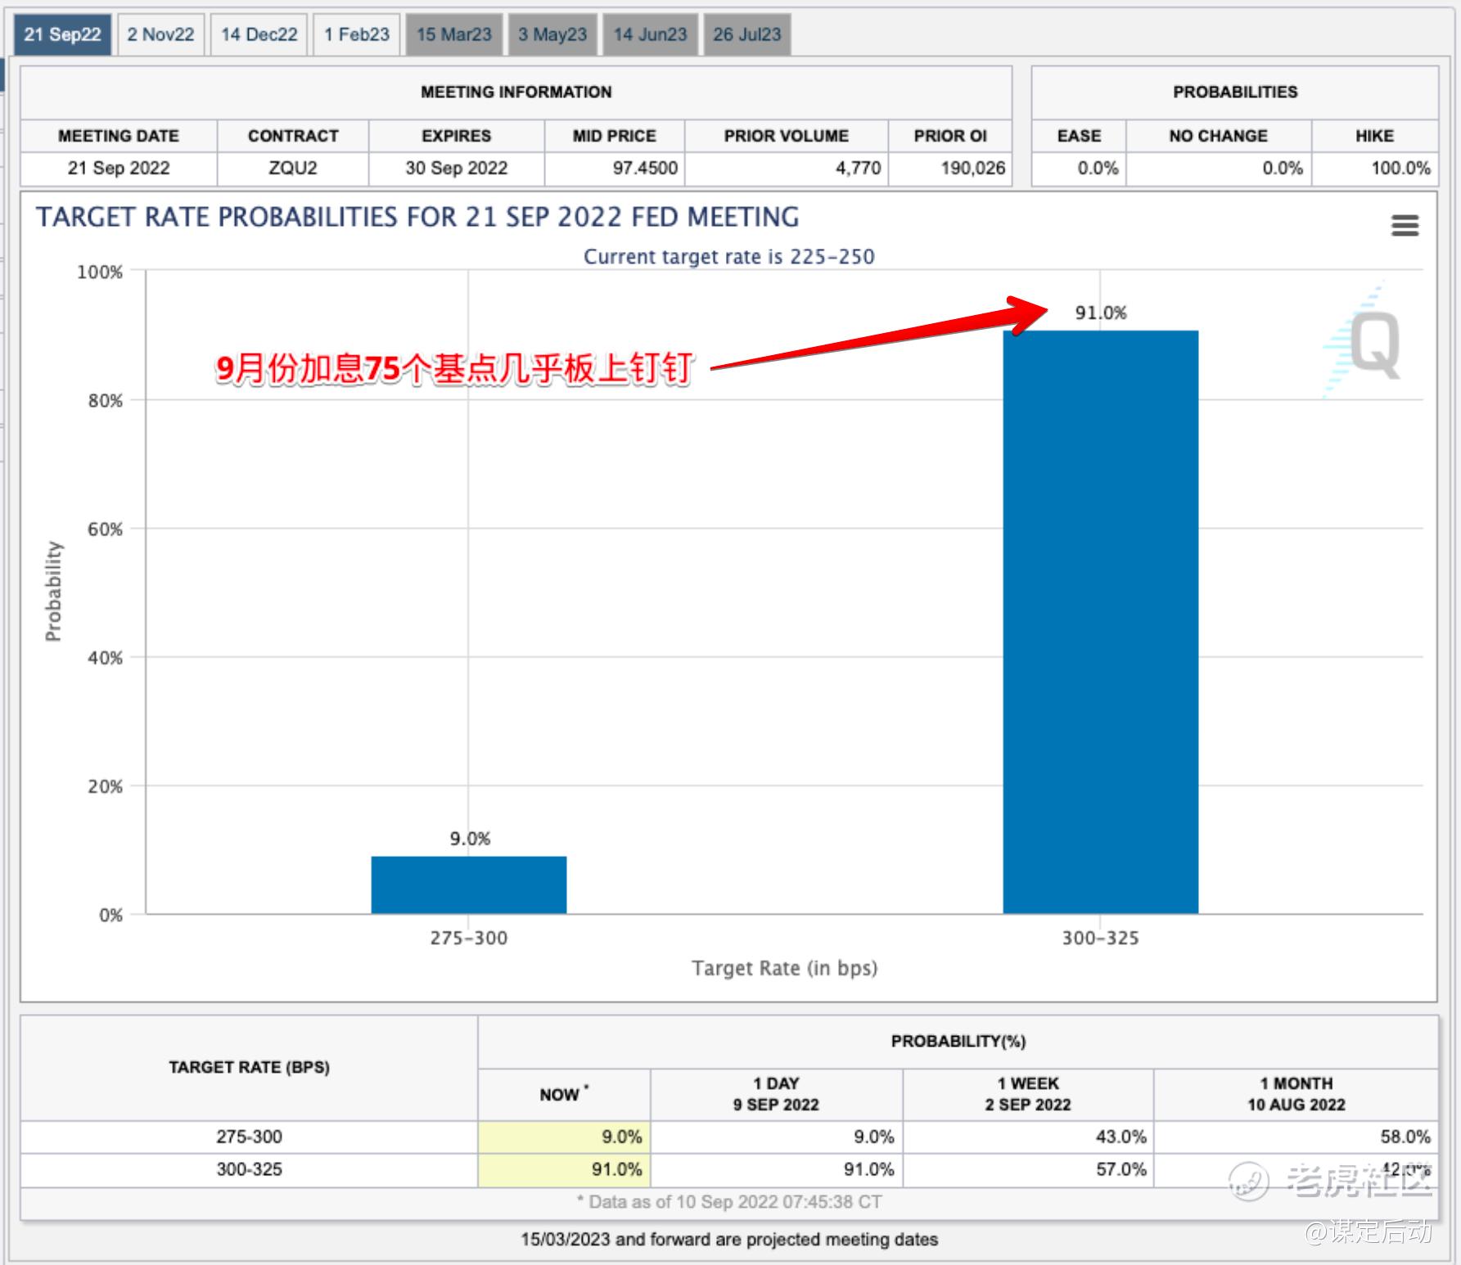Click the 300-325 x-axis label
The image size is (1461, 1265).
point(1100,938)
